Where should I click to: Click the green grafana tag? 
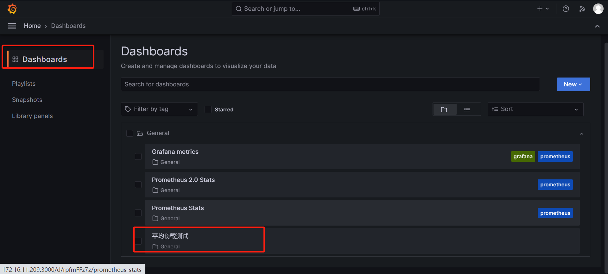click(523, 157)
